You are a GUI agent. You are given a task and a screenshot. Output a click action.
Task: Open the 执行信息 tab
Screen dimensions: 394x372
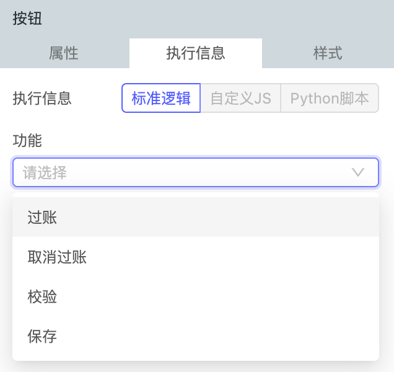click(196, 53)
